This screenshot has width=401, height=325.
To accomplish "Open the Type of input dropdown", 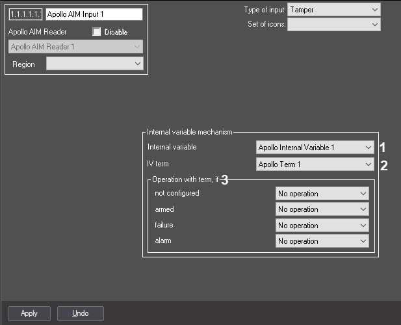I will tap(333, 10).
